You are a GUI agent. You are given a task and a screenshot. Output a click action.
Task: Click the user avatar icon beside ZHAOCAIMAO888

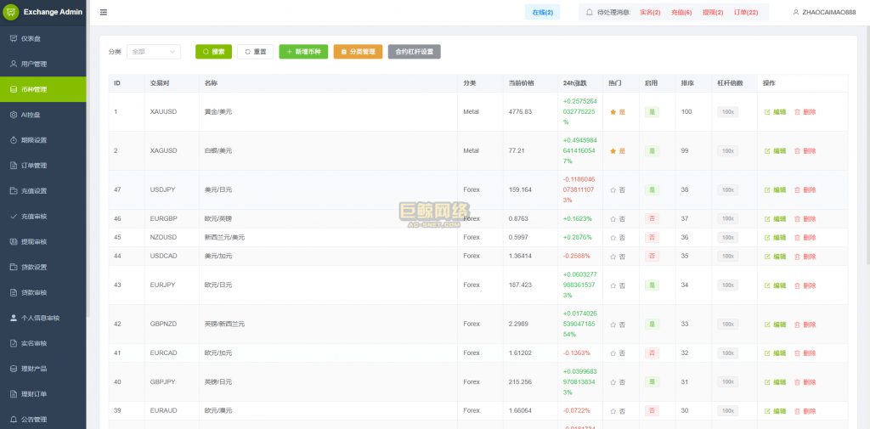(x=795, y=12)
